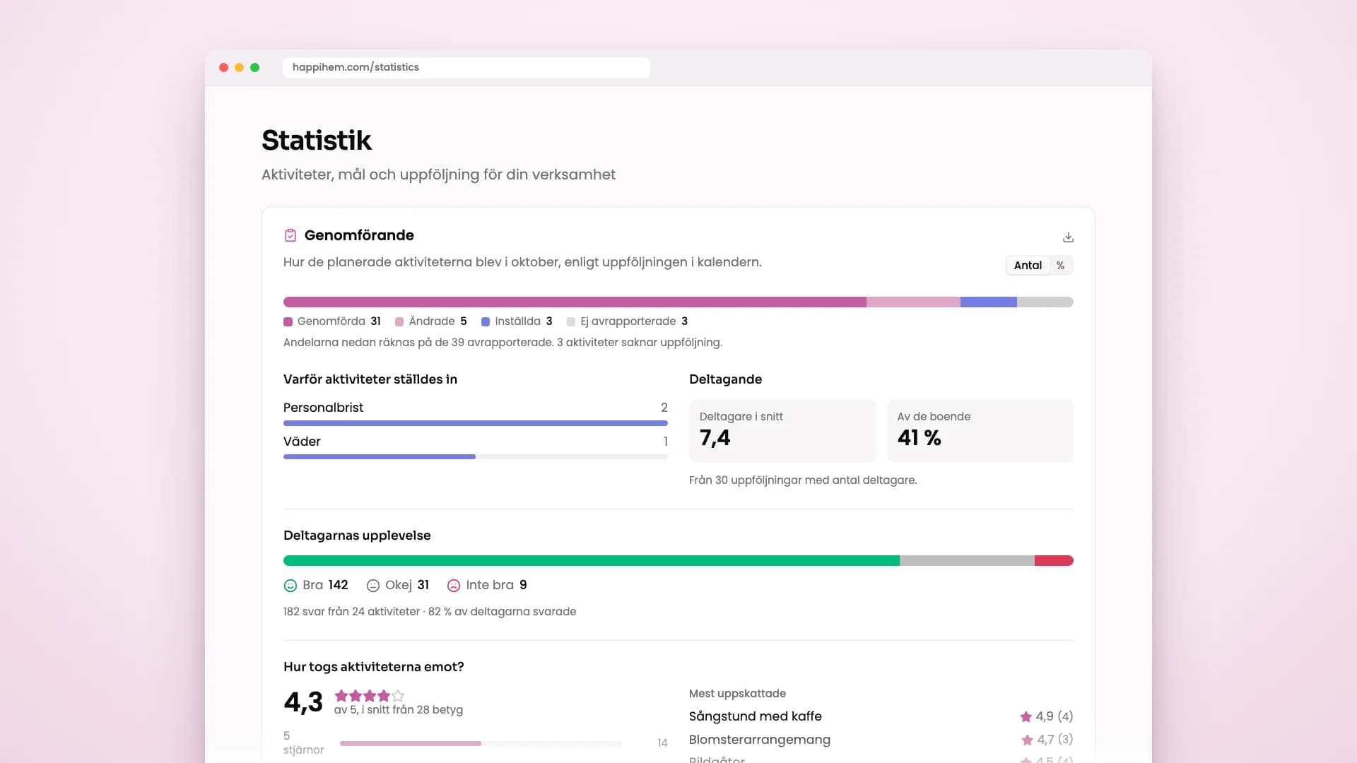Click the star rating row next to 4,3
1357x763 pixels.
(370, 696)
